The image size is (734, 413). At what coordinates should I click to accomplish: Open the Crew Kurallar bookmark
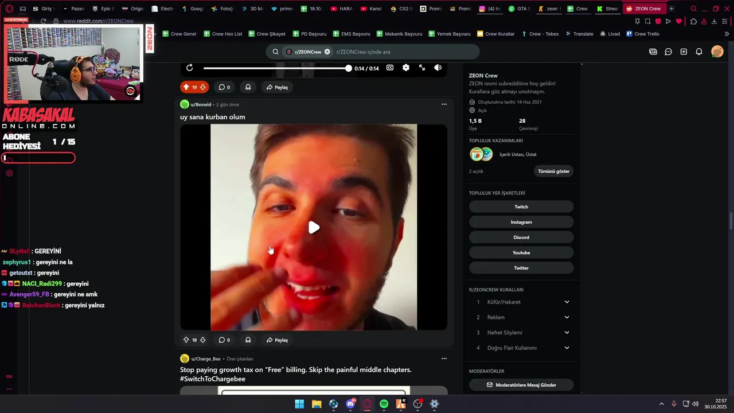[496, 34]
